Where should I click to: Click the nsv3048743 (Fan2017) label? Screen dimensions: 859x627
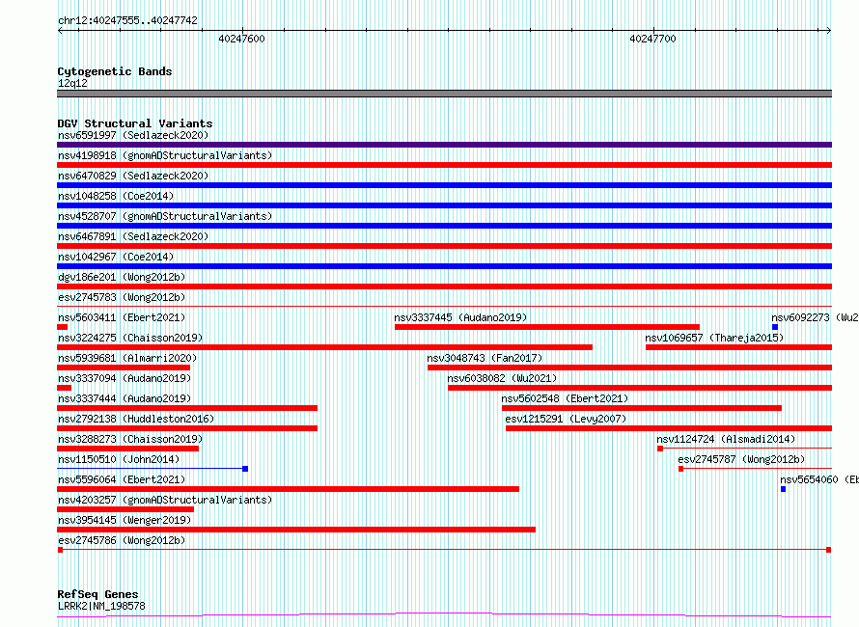click(485, 358)
